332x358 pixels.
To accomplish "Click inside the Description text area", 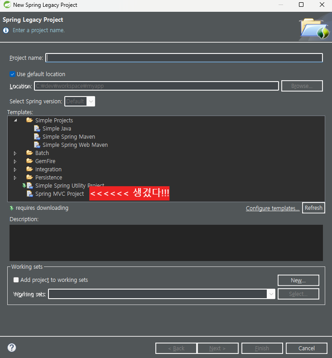I will [x=166, y=243].
